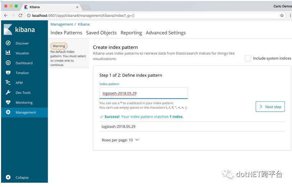Click the 'Create index pattern' heading

pyautogui.click(x=115, y=47)
